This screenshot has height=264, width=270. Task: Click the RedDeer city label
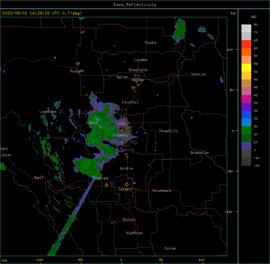[138, 80]
